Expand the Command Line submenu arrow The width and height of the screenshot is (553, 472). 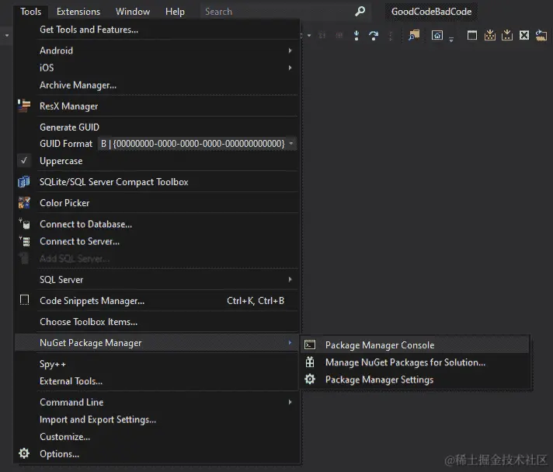(x=290, y=402)
